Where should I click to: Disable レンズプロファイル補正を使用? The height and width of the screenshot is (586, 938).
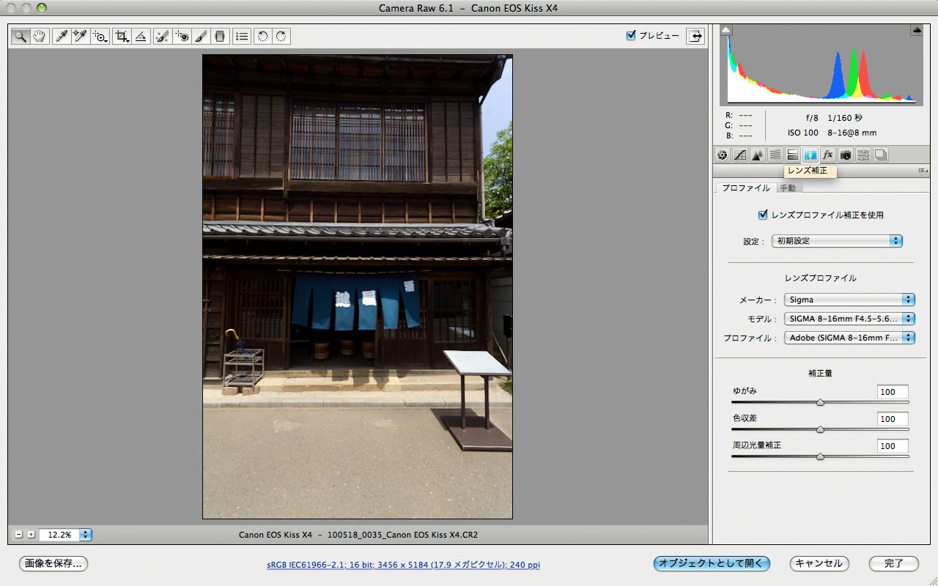763,215
